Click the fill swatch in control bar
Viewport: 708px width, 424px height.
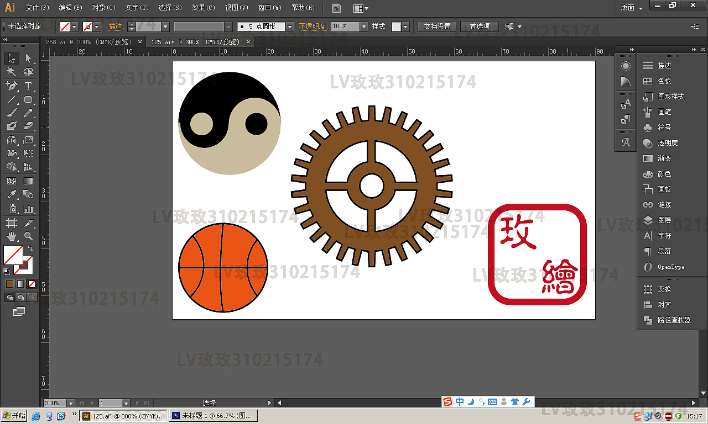[x=65, y=26]
